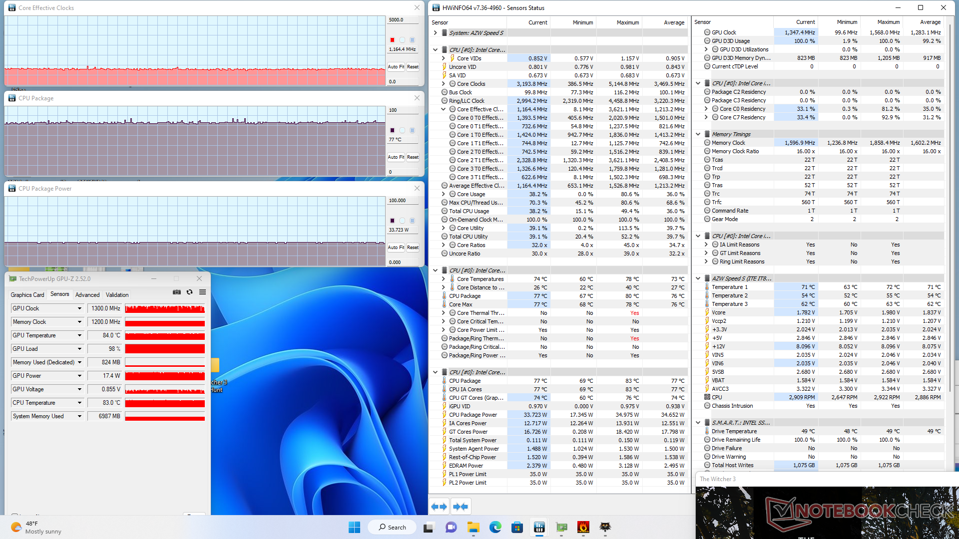This screenshot has width=959, height=539.
Task: Switch to The Witcher 3 taskbar icon
Action: pyautogui.click(x=605, y=527)
